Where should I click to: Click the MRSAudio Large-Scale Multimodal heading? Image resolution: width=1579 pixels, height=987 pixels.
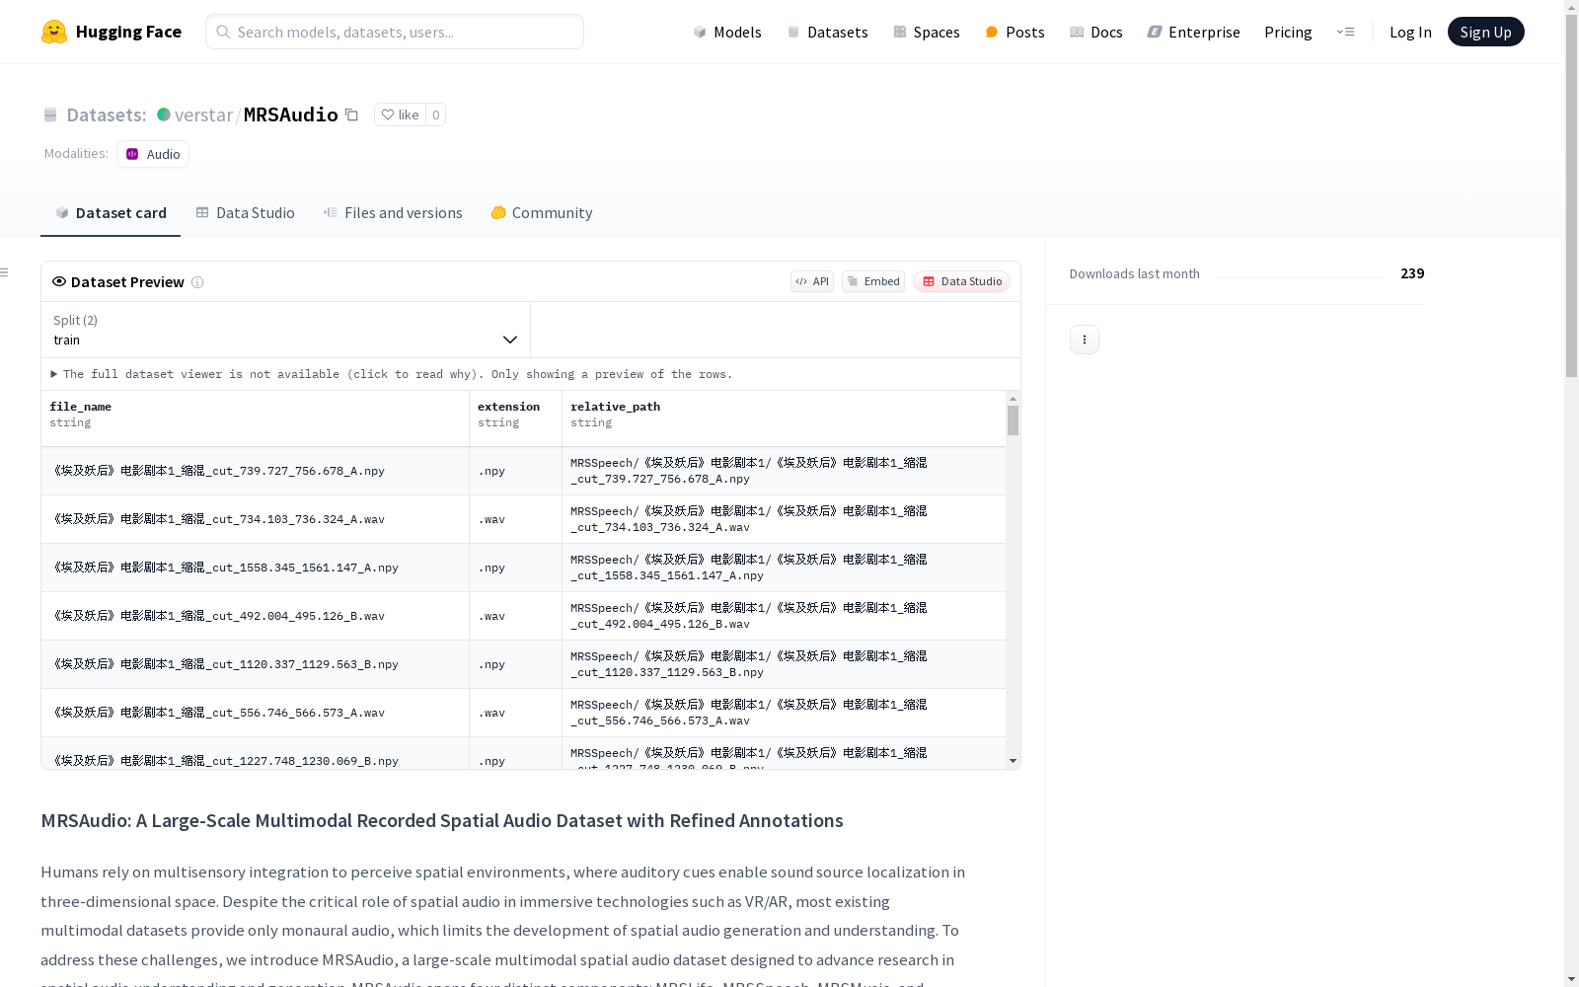(442, 821)
